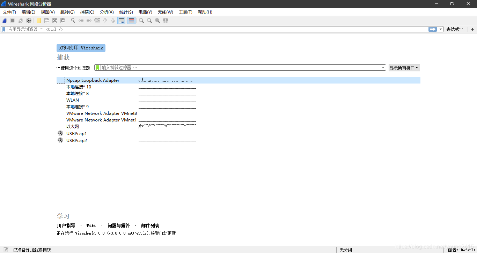Select the USBPcap1 interface name
Image resolution: width=477 pixels, height=253 pixels.
[x=76, y=134]
